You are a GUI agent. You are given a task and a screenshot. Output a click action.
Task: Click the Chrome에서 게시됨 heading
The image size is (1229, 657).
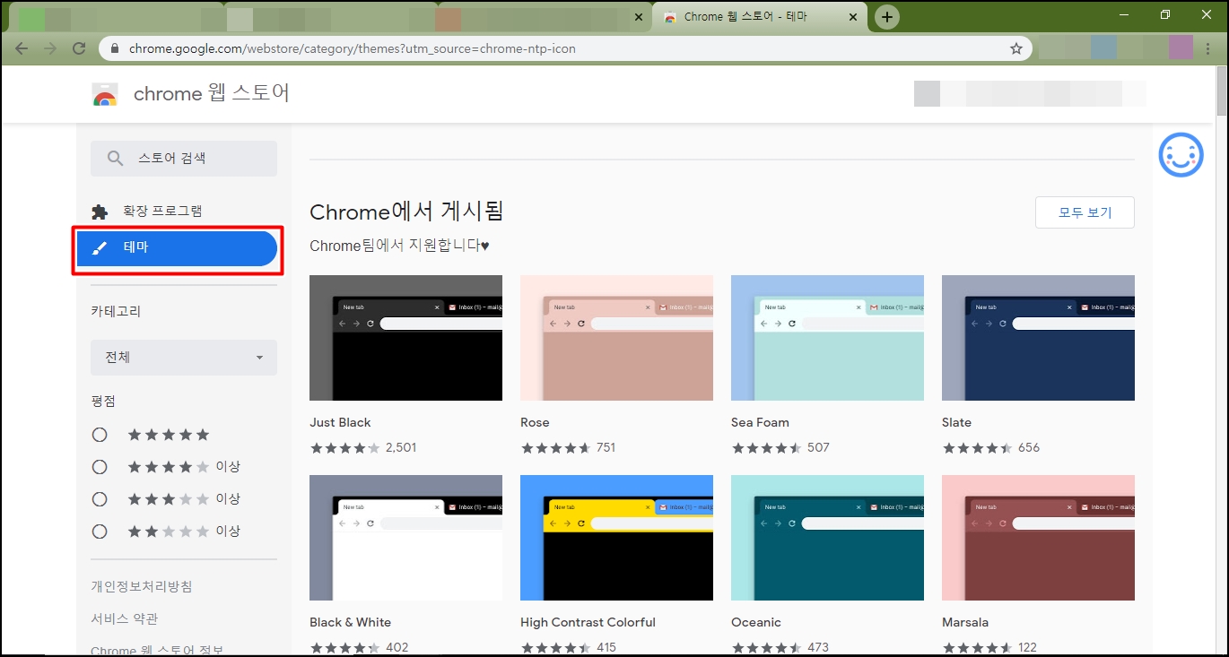[406, 212]
